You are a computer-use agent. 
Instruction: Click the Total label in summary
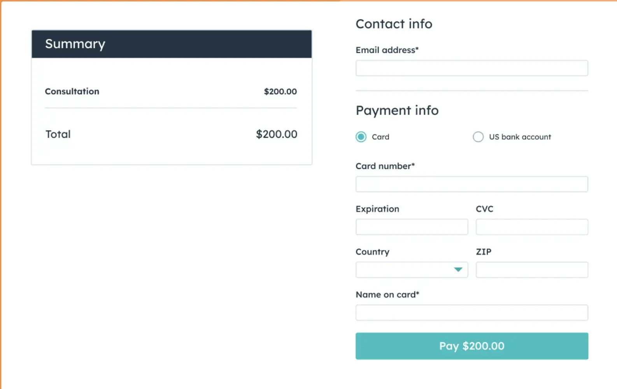pyautogui.click(x=58, y=134)
